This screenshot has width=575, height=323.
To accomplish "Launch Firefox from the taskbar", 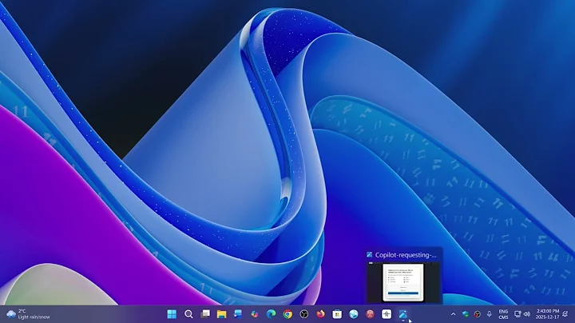I will pyautogui.click(x=320, y=314).
